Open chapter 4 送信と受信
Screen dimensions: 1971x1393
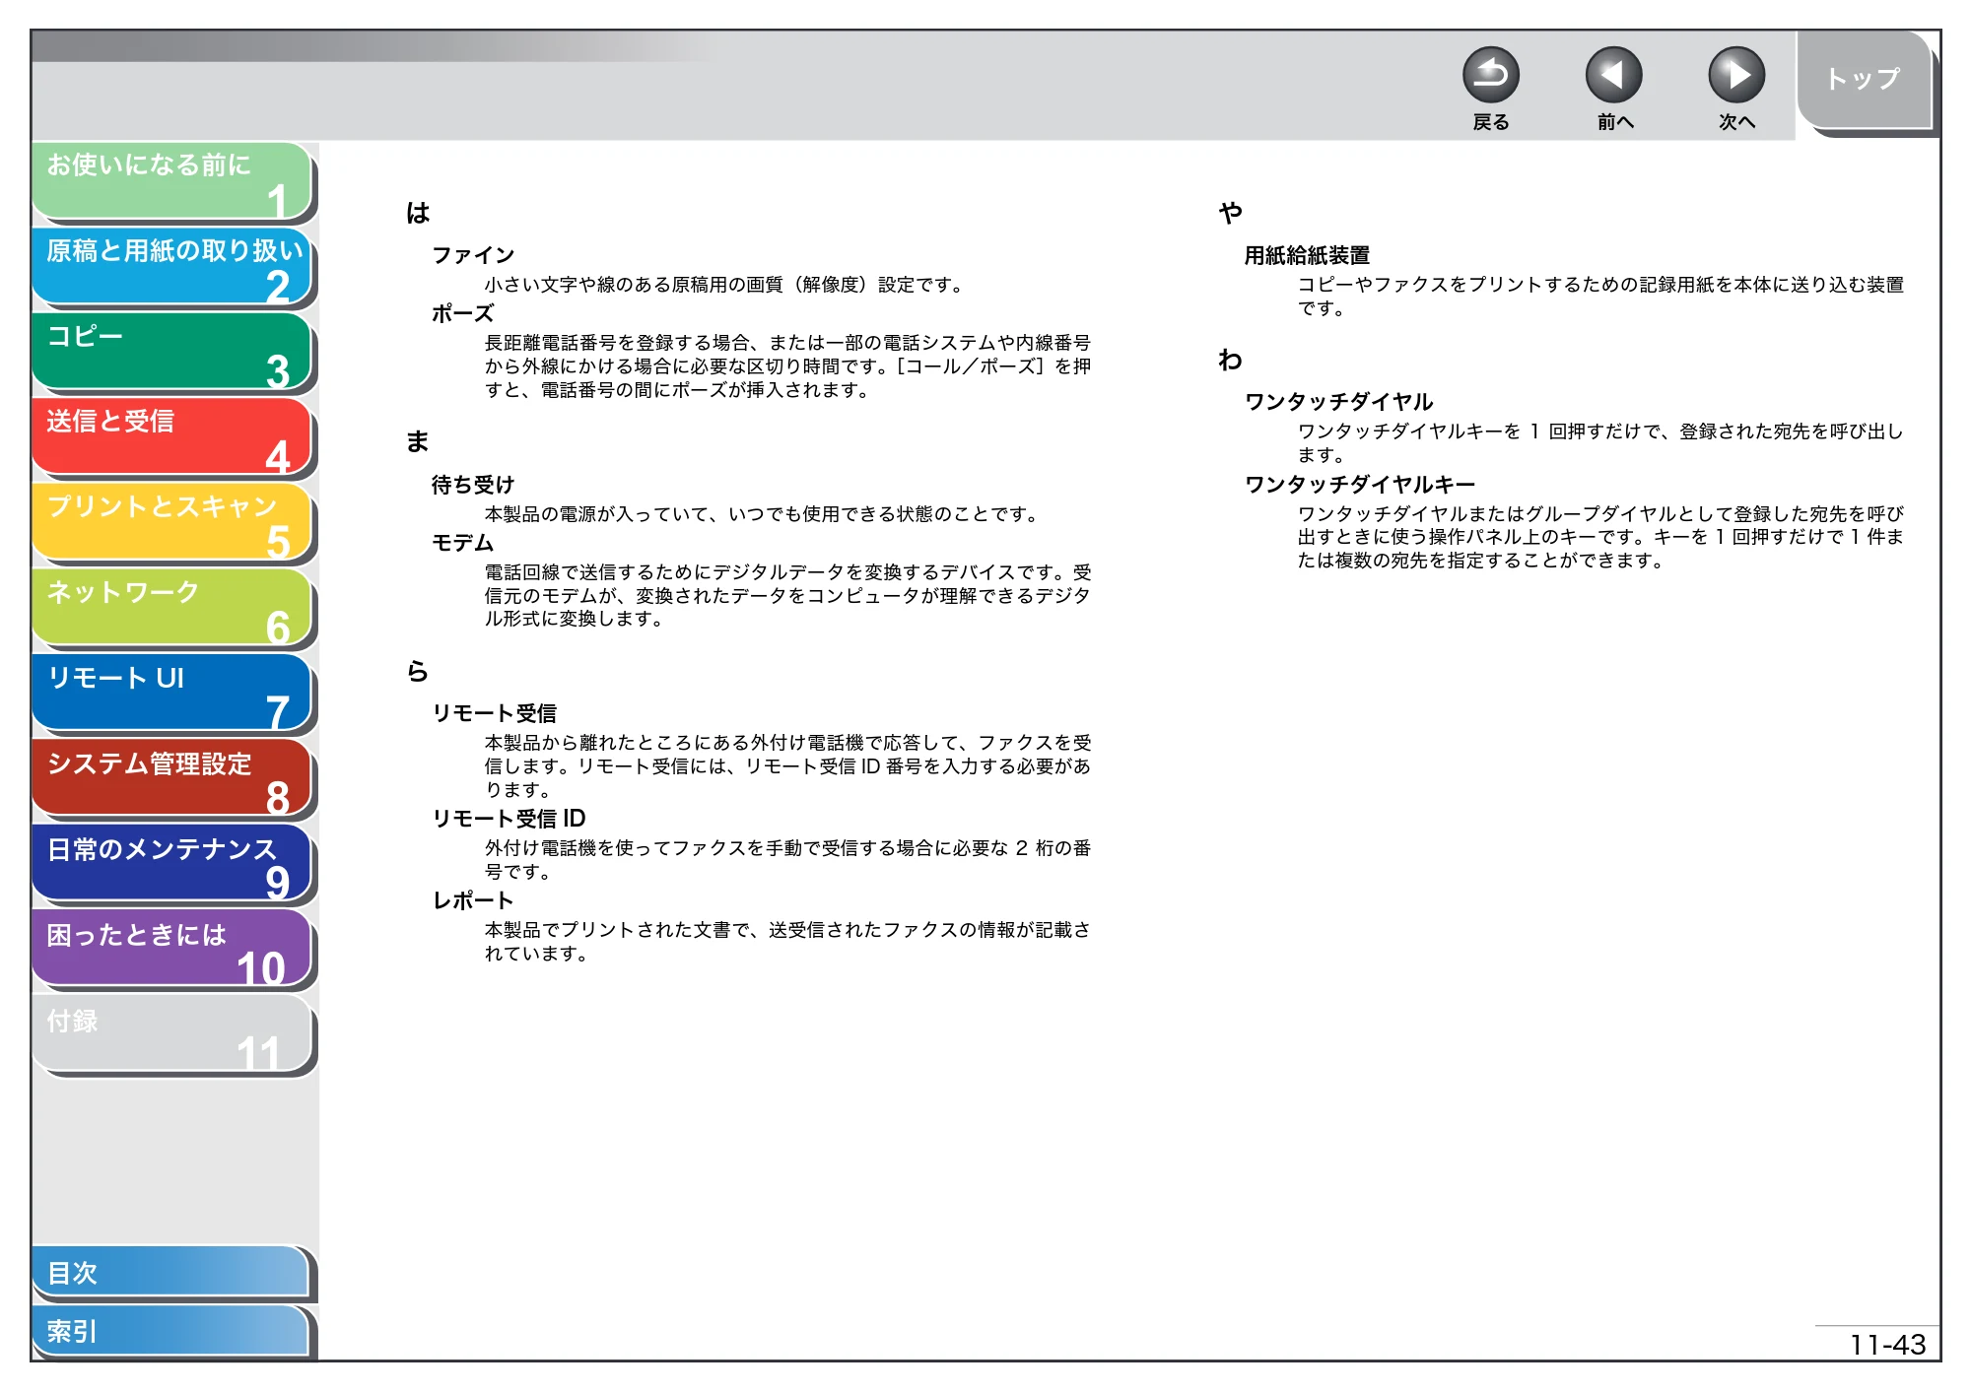[172, 437]
